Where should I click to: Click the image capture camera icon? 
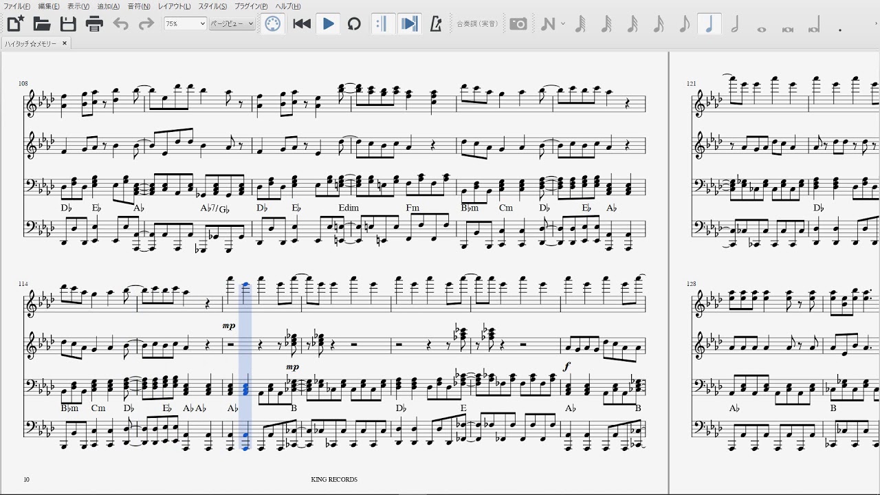(518, 24)
